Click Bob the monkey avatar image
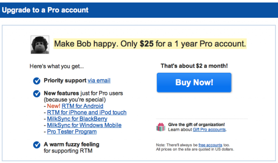 pos(40,45)
